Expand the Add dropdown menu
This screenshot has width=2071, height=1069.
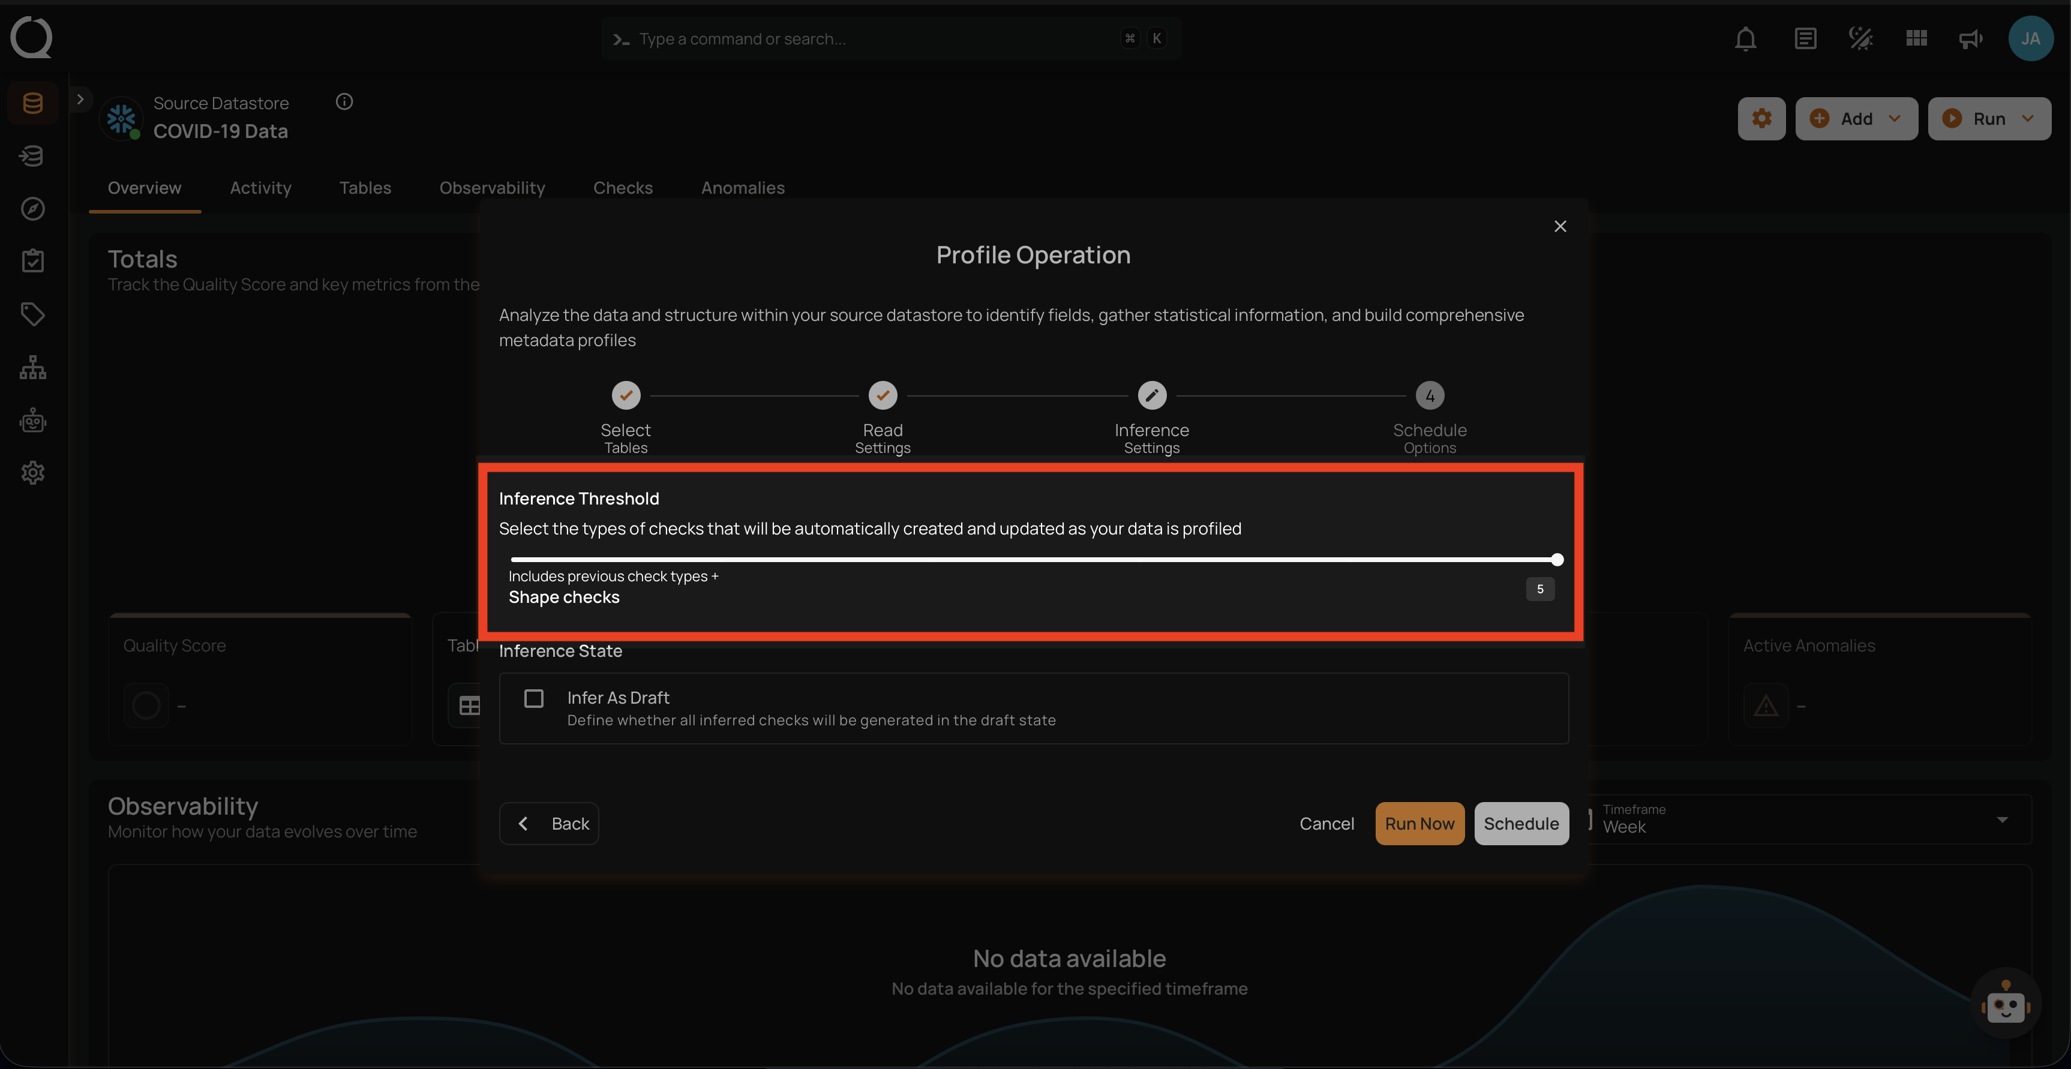pyautogui.click(x=1856, y=119)
